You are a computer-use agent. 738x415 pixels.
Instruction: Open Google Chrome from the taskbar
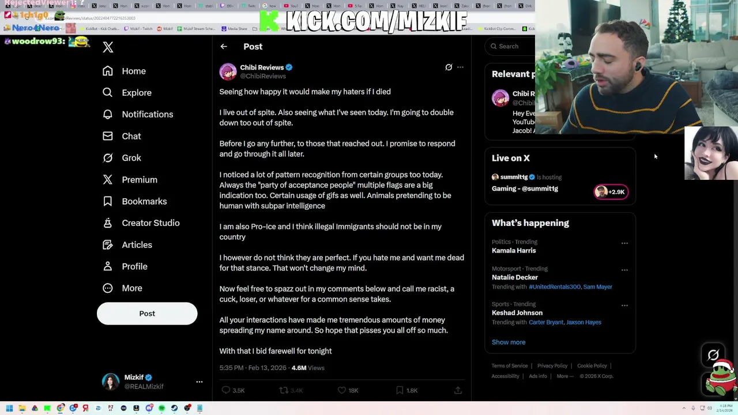(x=60, y=408)
